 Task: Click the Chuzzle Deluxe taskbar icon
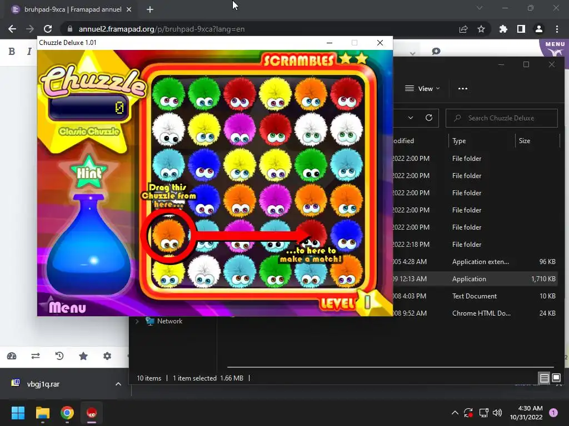click(92, 413)
